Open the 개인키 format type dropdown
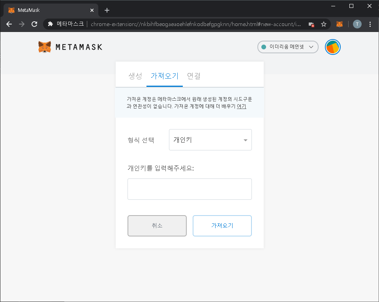Screen dimensions: 379x302 pos(210,140)
